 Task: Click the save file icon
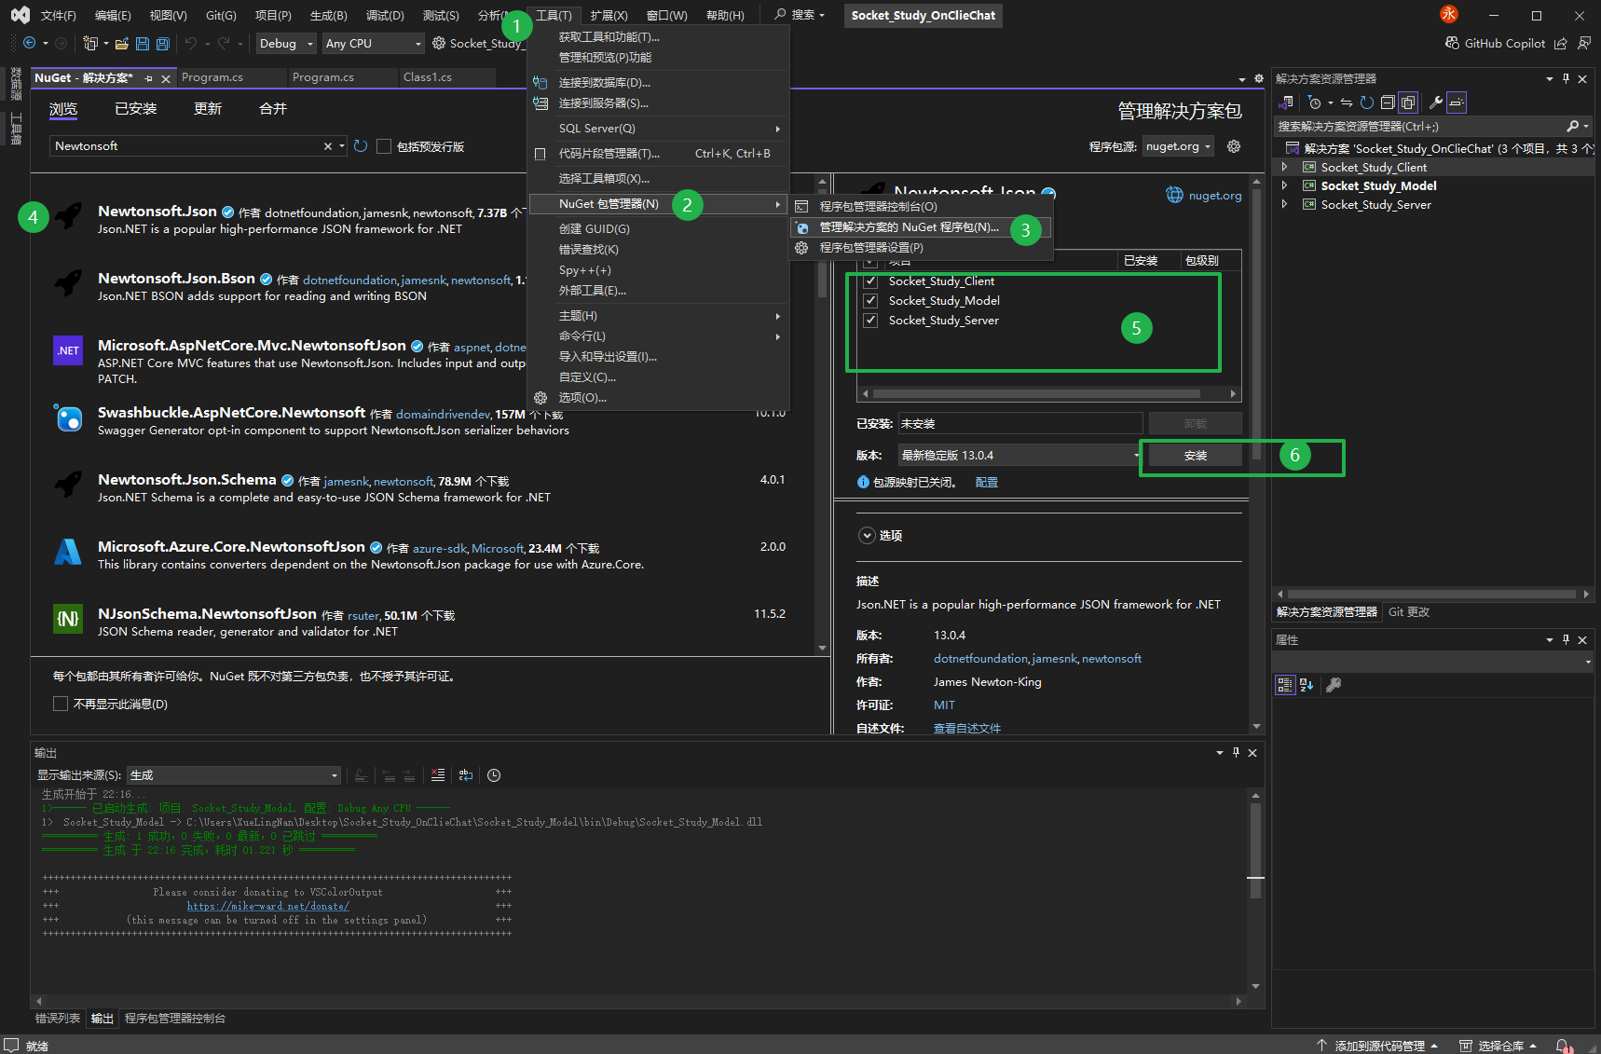tap(142, 43)
